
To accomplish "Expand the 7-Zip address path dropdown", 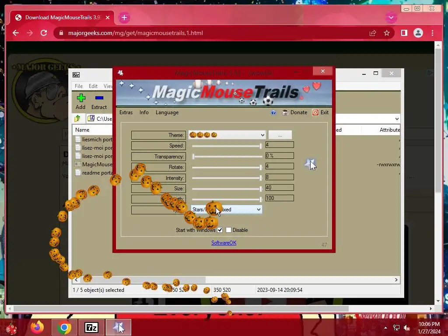I will [396, 119].
